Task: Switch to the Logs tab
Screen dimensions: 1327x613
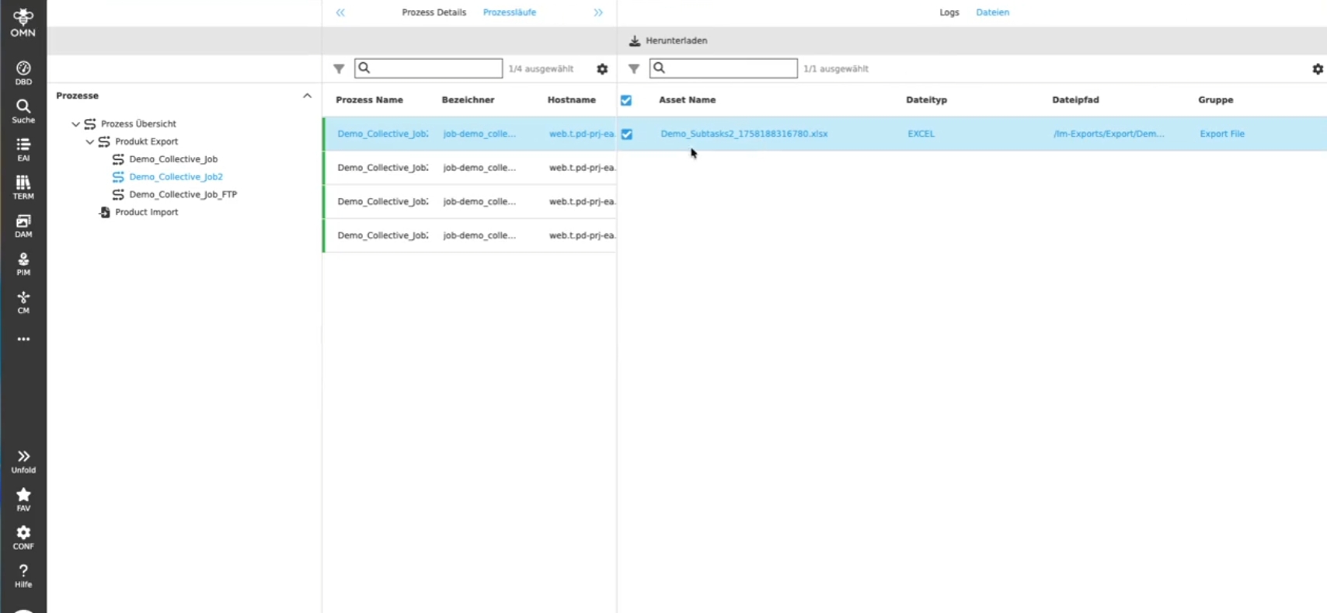Action: point(949,12)
